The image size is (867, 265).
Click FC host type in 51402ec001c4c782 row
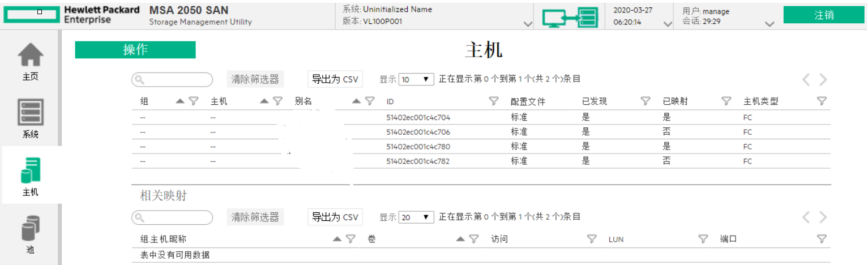(x=748, y=161)
